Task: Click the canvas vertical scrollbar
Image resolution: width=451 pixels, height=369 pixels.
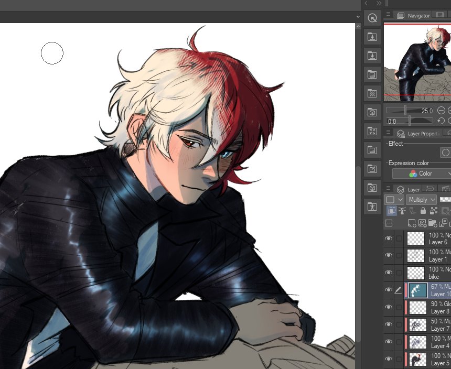Action: click(358, 254)
